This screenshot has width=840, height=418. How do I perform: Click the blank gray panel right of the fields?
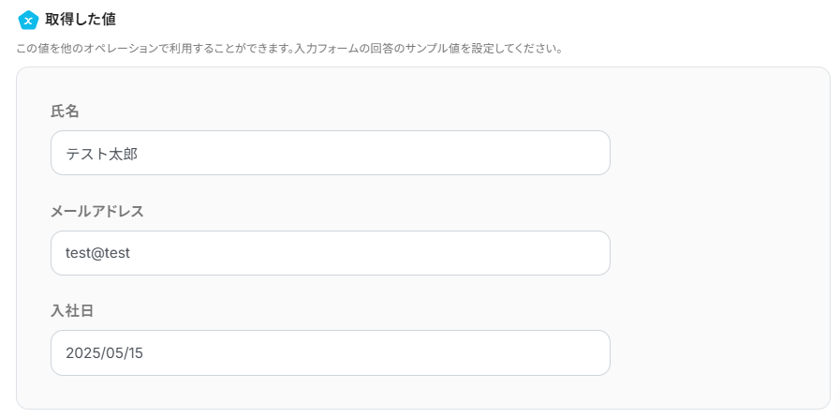(718, 244)
